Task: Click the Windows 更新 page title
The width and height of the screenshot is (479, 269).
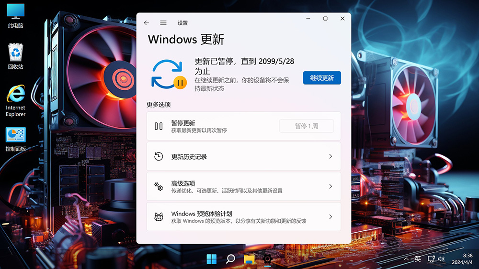Action: [x=186, y=40]
